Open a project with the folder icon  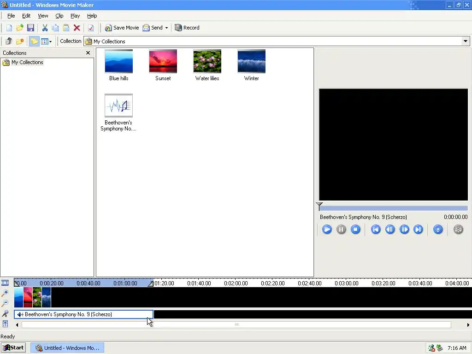19,28
